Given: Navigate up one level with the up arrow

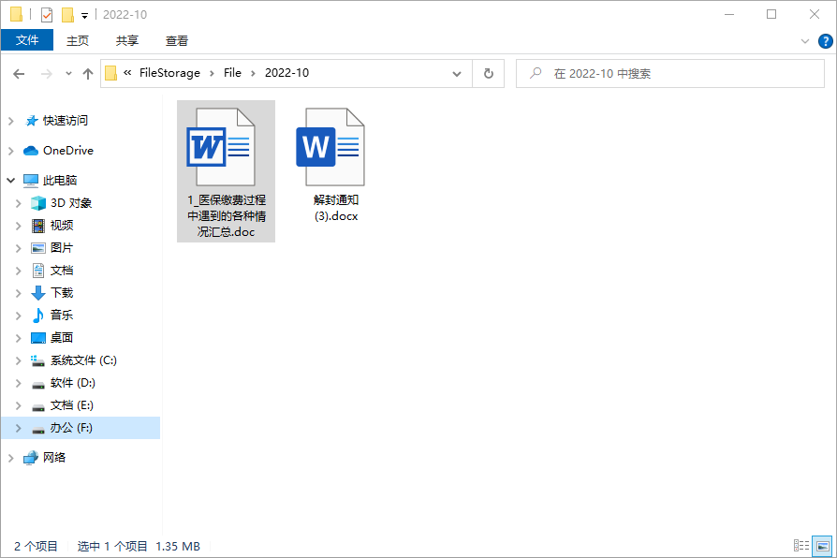Looking at the screenshot, I should pos(87,73).
